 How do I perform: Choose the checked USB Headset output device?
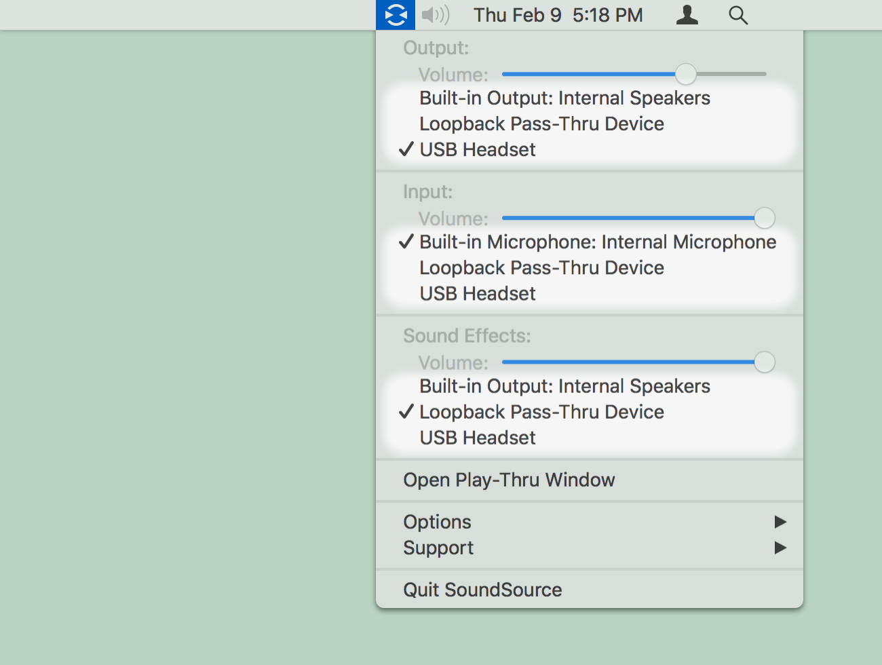click(590, 150)
